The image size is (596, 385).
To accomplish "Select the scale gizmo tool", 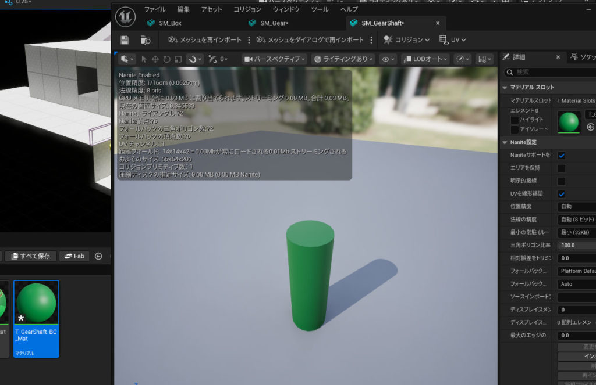I will tap(178, 59).
